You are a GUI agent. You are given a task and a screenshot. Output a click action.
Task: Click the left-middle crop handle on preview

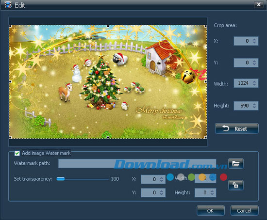click(10, 81)
